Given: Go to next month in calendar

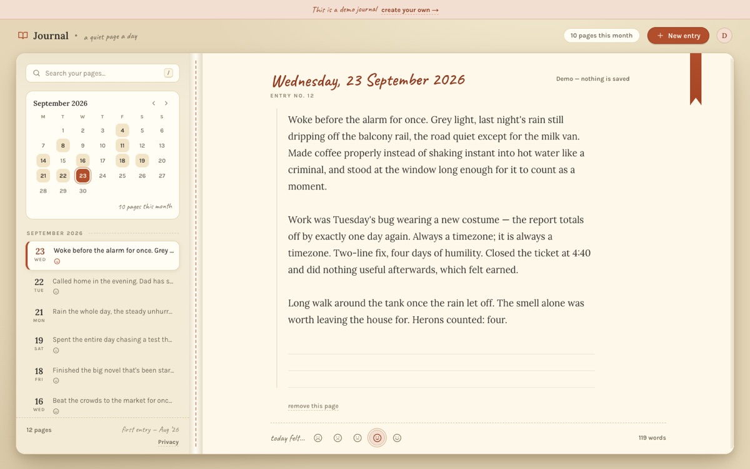Looking at the screenshot, I should point(166,103).
